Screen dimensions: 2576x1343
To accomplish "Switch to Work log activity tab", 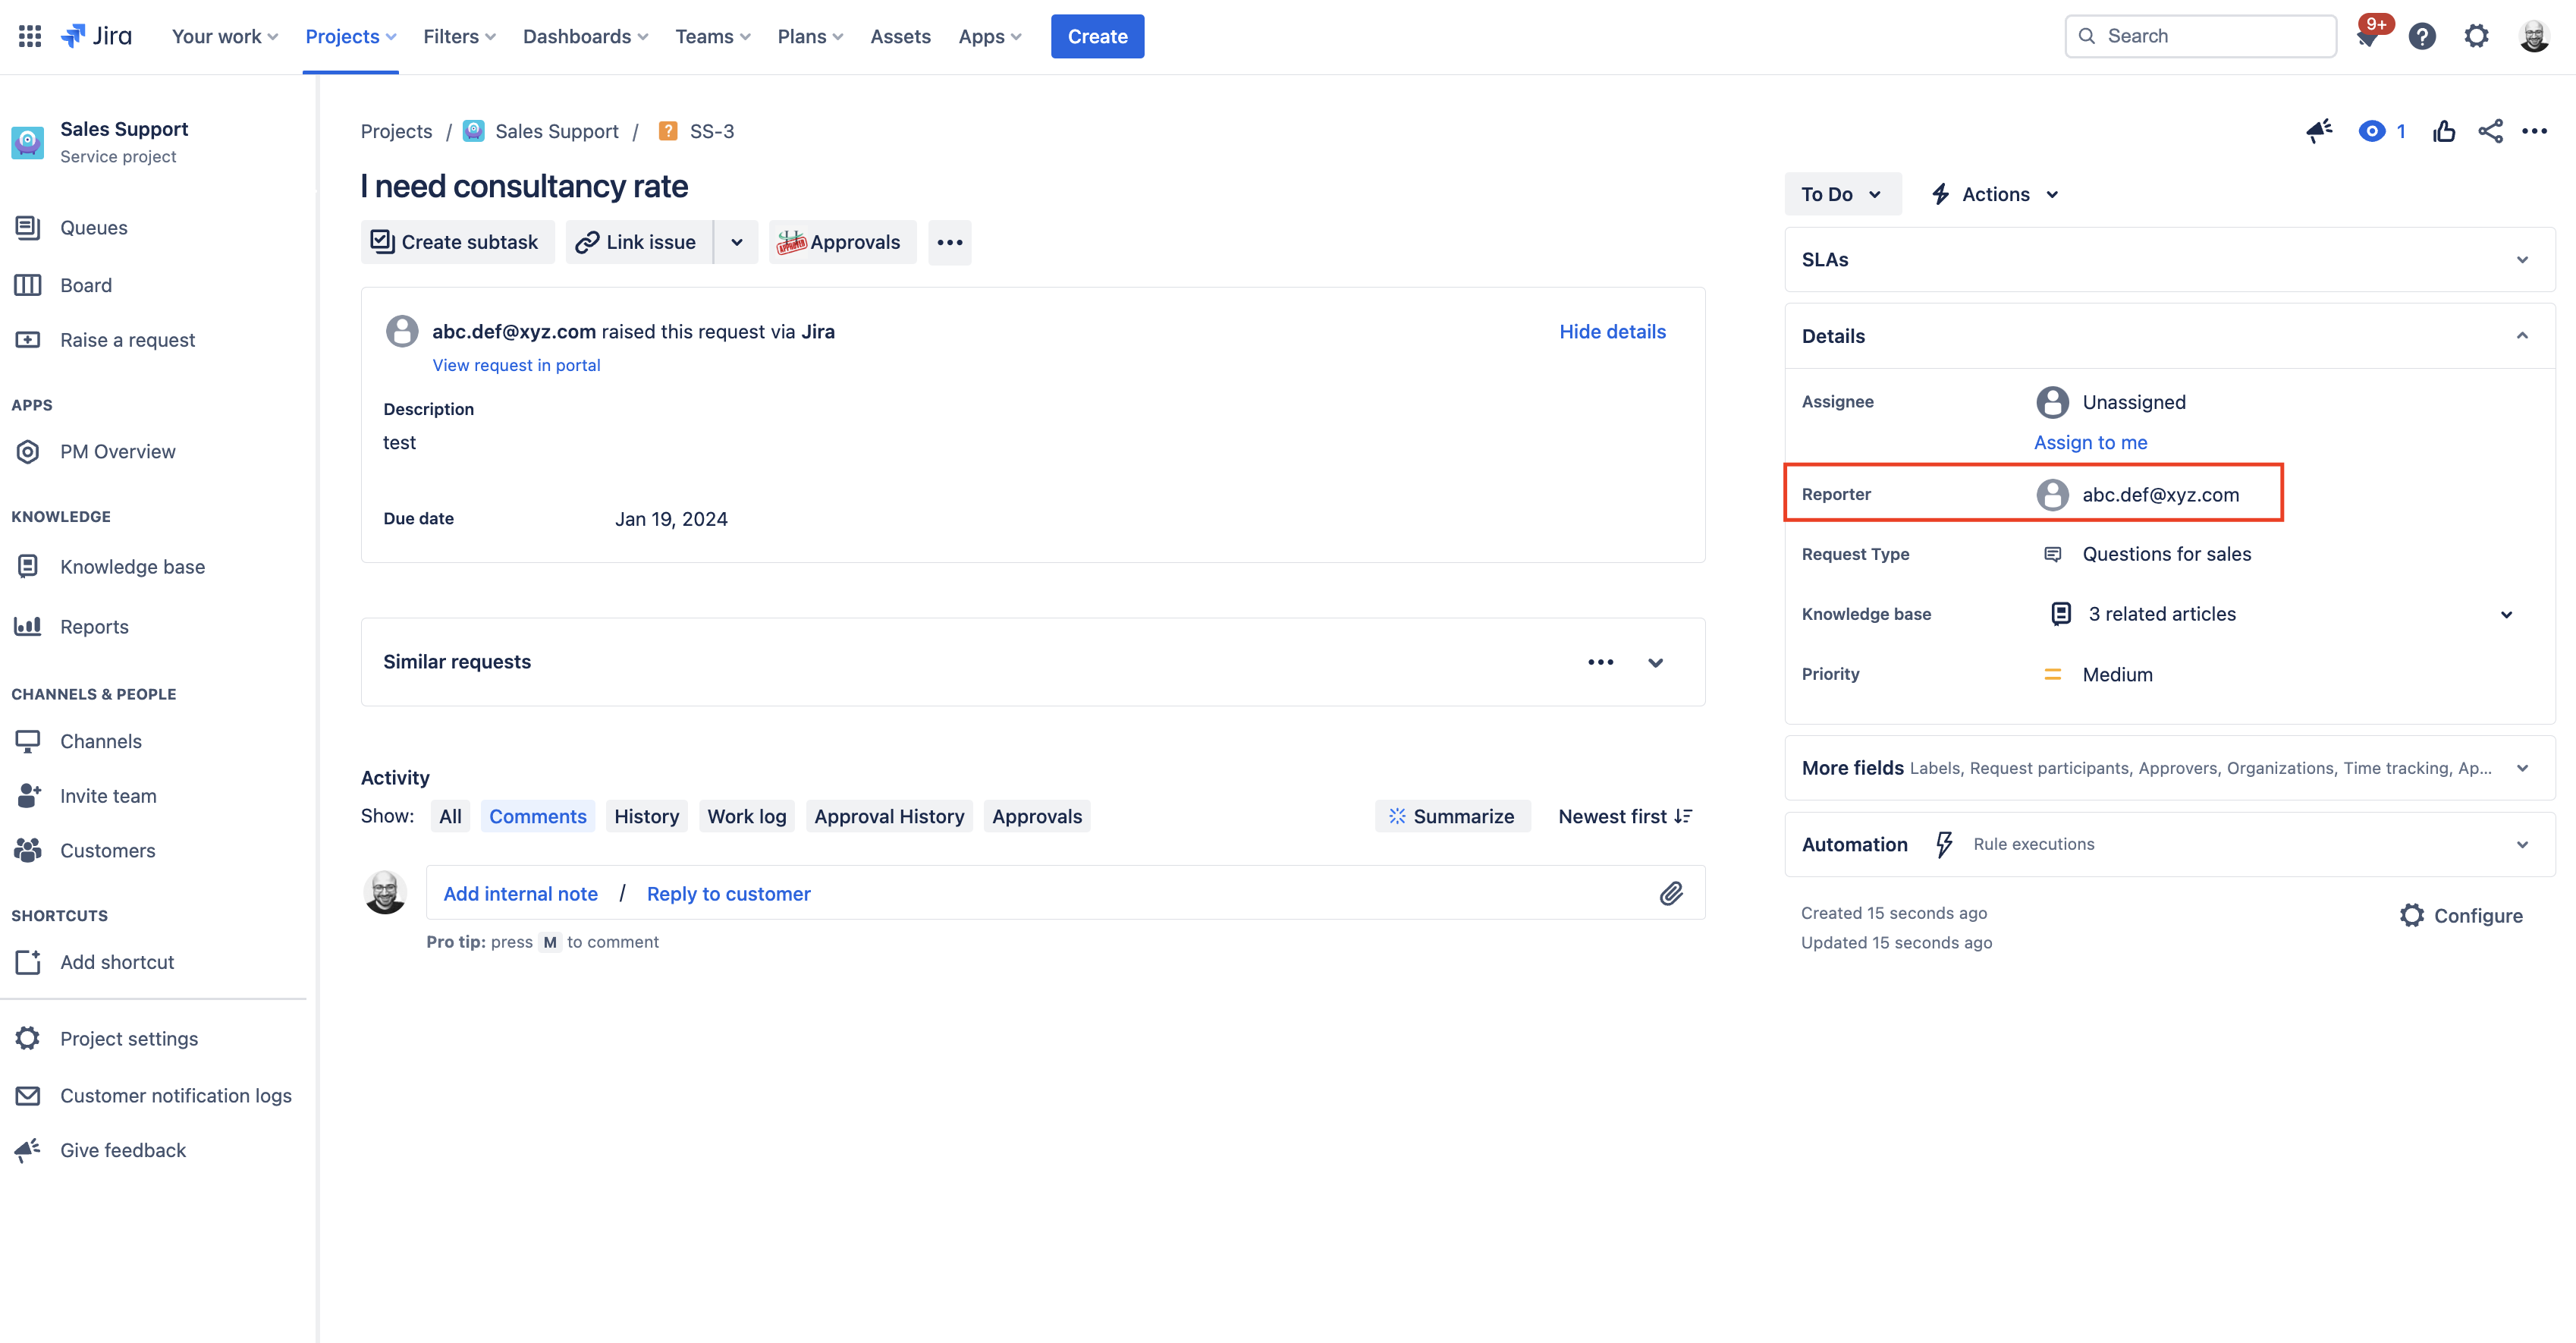I will [746, 816].
